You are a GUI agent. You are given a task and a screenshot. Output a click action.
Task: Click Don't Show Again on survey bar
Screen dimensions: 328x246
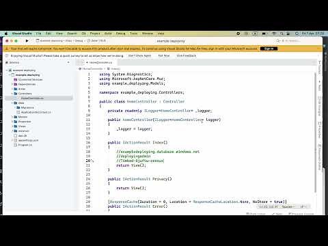(139, 55)
